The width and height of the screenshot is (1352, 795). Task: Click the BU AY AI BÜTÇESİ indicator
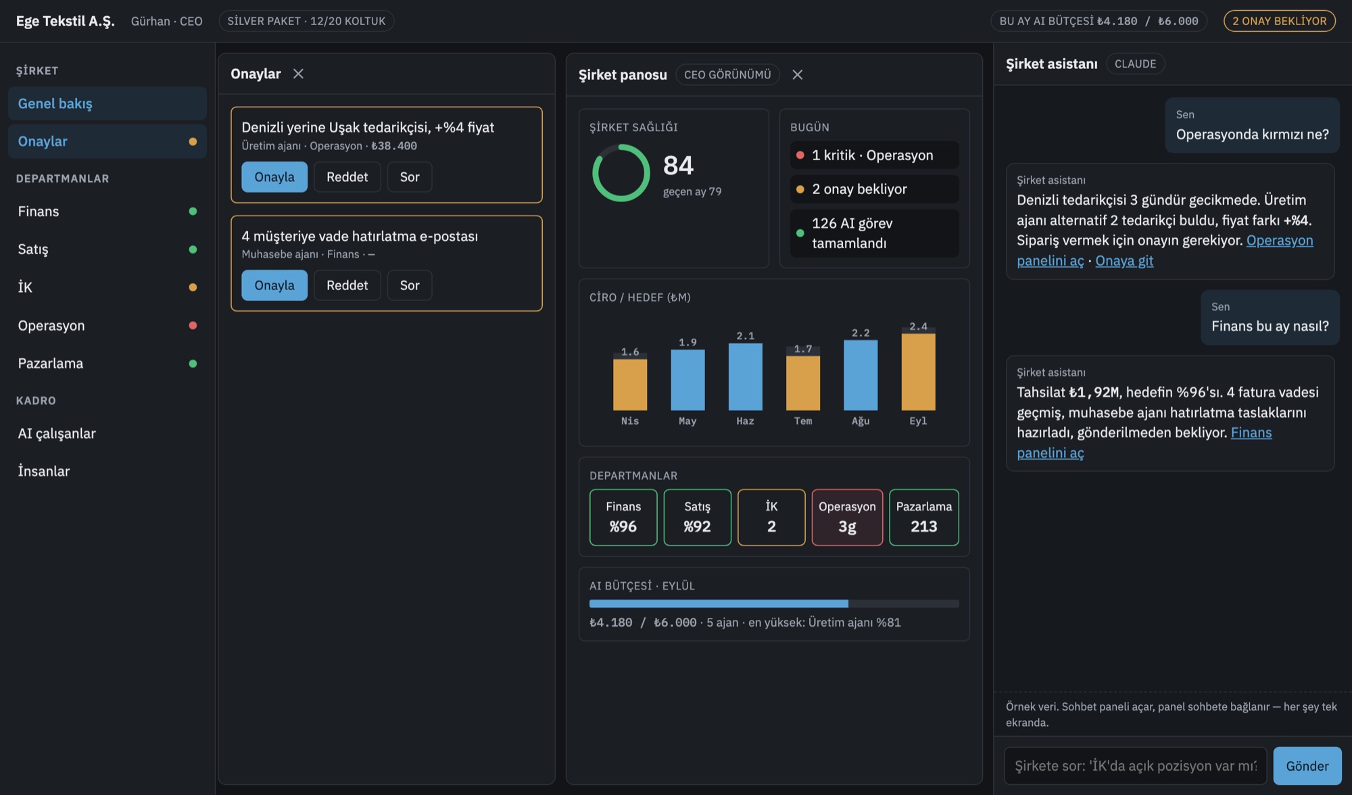point(1099,21)
